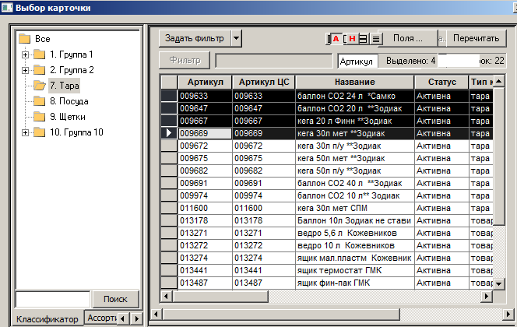
Task: Click the Статус column header
Action: (x=441, y=82)
